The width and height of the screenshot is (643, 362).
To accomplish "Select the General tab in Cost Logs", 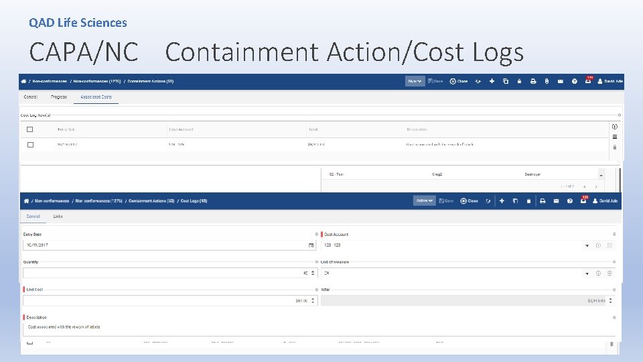I will click(x=33, y=217).
